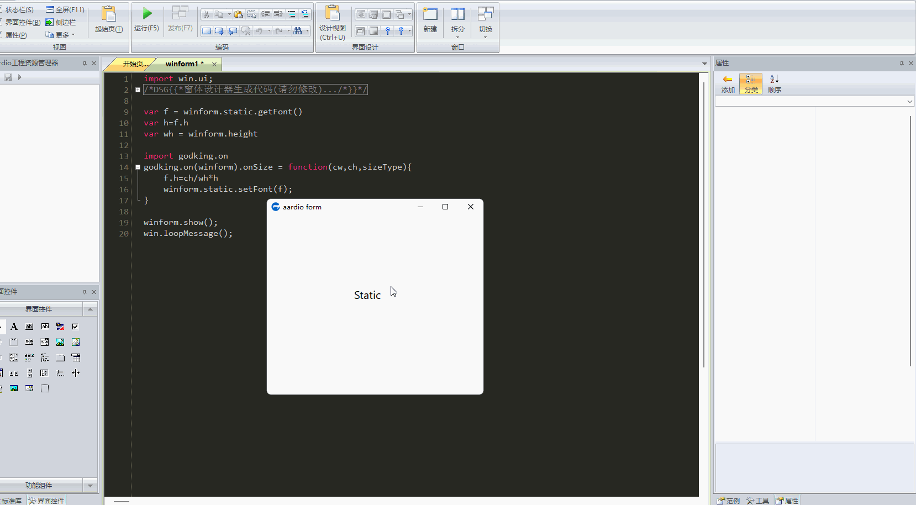Expand the 功能组件 section arrow
This screenshot has height=505, width=916.
point(90,486)
